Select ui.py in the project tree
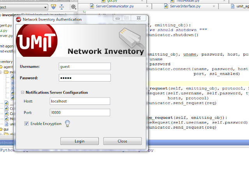Image resolution: width=249 pixels, height=174 pixels. click(x=4, y=31)
